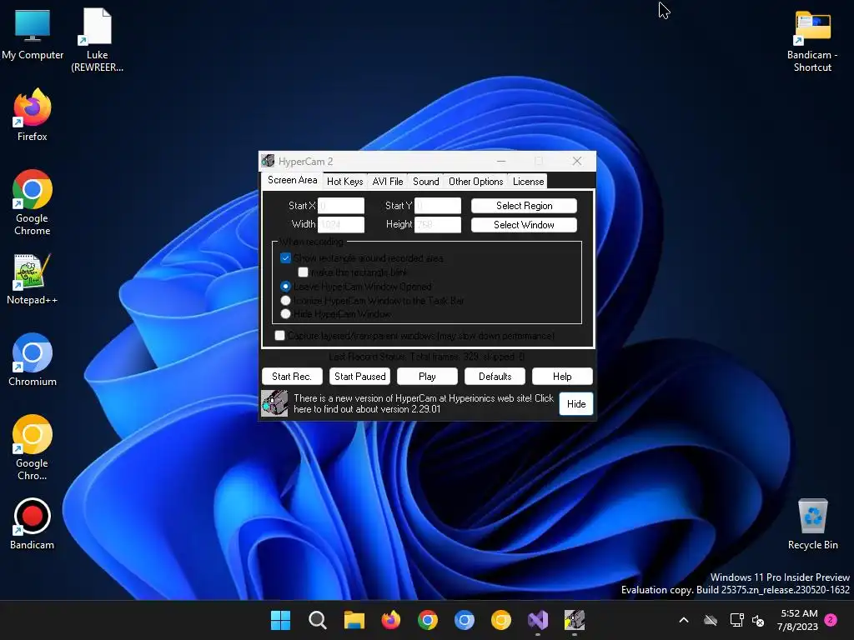The width and height of the screenshot is (854, 640).
Task: Open the Firefox desktop shortcut
Action: [x=33, y=115]
